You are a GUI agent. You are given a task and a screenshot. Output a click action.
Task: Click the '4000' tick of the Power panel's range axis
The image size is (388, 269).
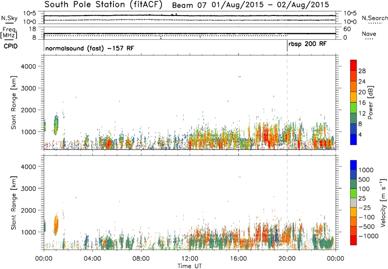pos(29,67)
